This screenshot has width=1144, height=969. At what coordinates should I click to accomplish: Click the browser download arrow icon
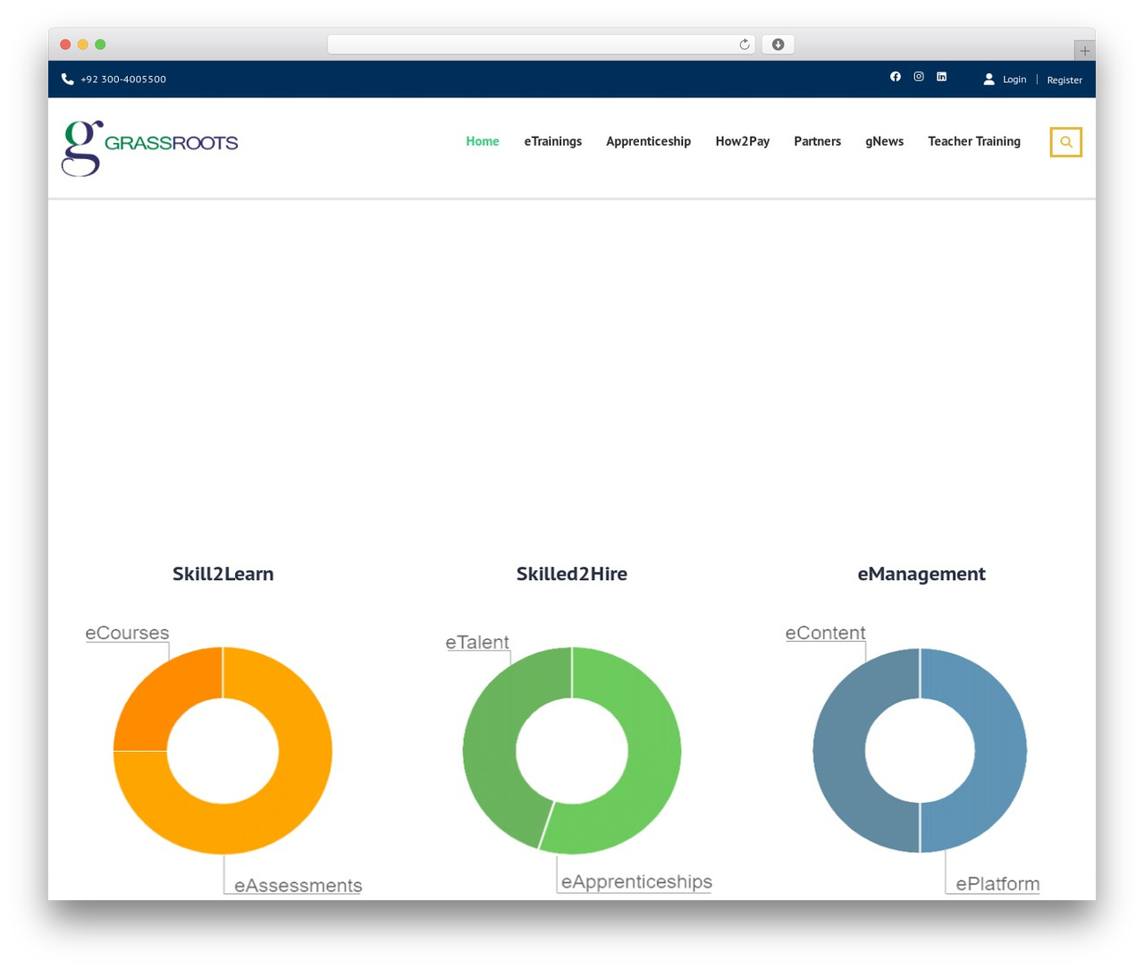click(778, 45)
